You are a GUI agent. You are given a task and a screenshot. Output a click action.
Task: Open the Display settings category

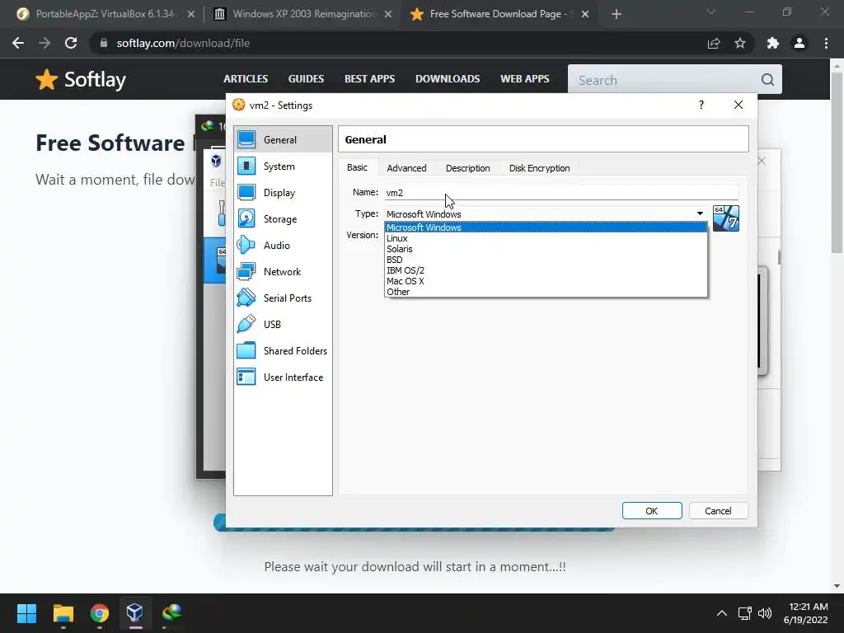283,193
